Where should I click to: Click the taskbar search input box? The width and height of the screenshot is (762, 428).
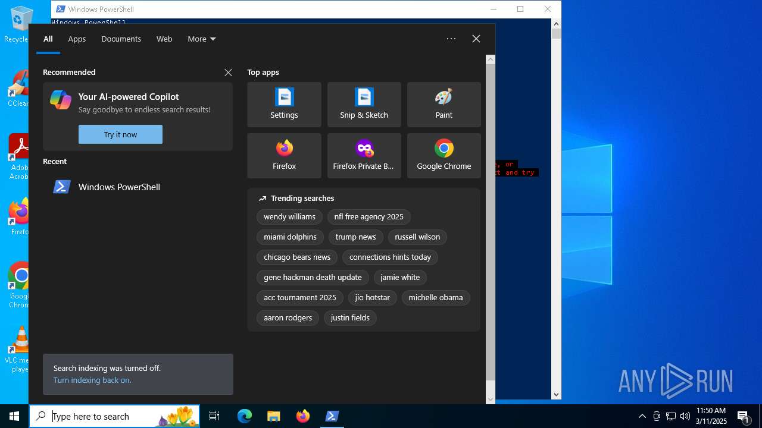tap(114, 416)
